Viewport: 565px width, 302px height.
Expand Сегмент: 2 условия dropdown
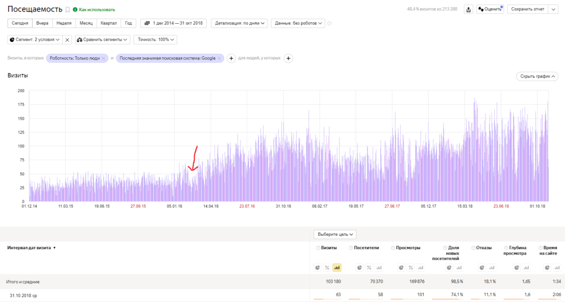click(x=35, y=40)
